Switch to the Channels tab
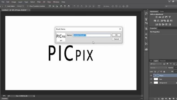 [163, 61]
